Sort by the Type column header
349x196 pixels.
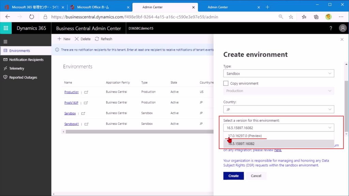pos(144,82)
